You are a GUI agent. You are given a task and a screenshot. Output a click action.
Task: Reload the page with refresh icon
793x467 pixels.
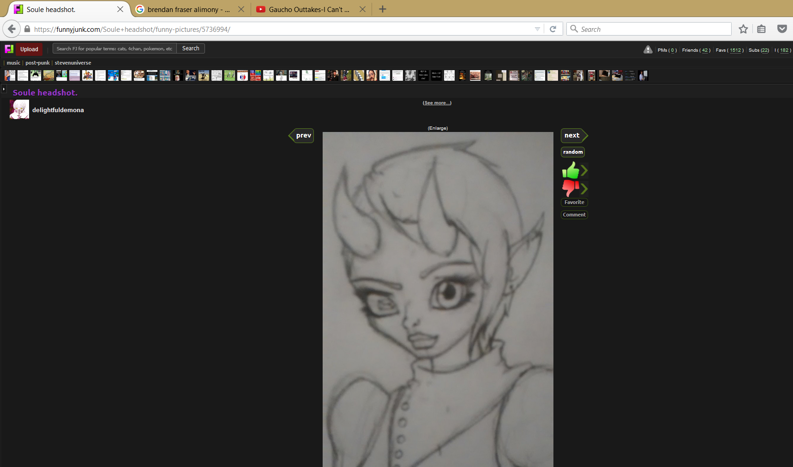[553, 29]
